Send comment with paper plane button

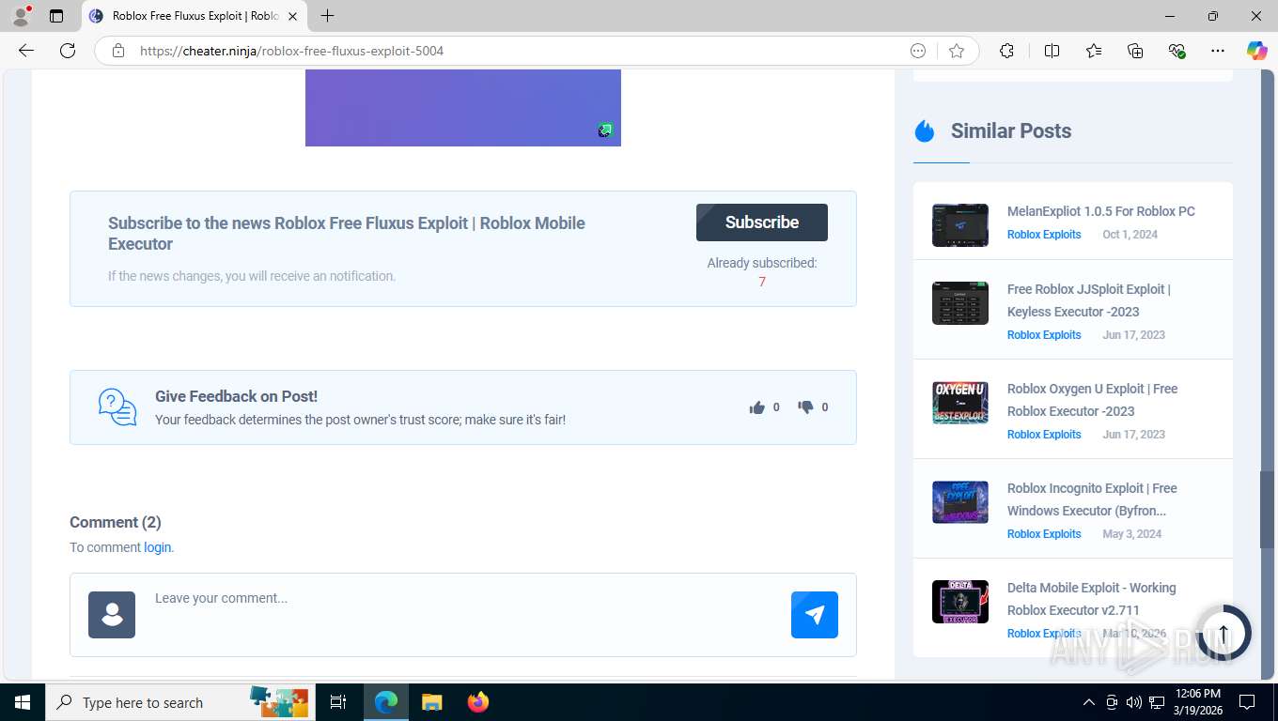point(815,615)
